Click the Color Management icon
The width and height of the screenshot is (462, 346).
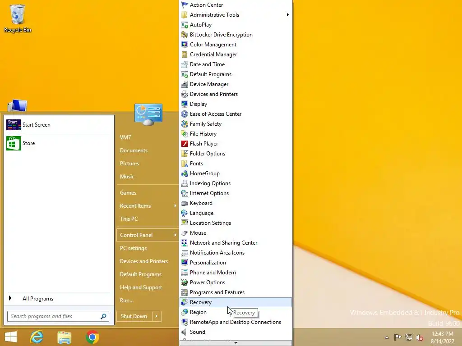click(x=185, y=45)
